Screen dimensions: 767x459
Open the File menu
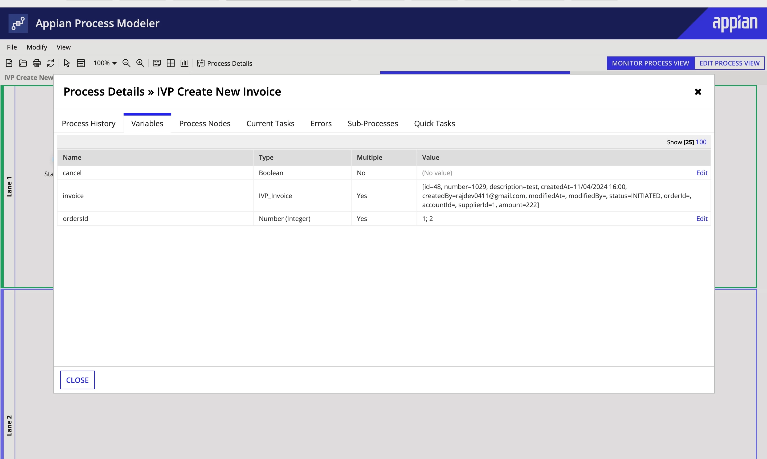[12, 47]
